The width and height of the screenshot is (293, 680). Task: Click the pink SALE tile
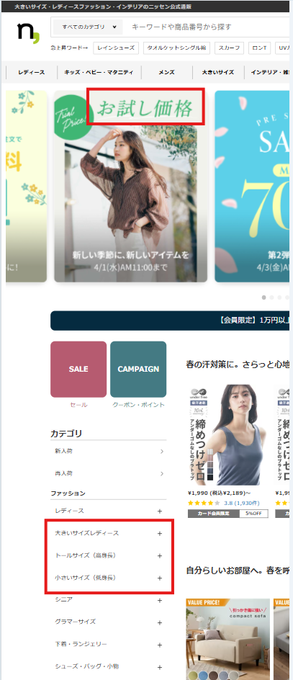78,369
